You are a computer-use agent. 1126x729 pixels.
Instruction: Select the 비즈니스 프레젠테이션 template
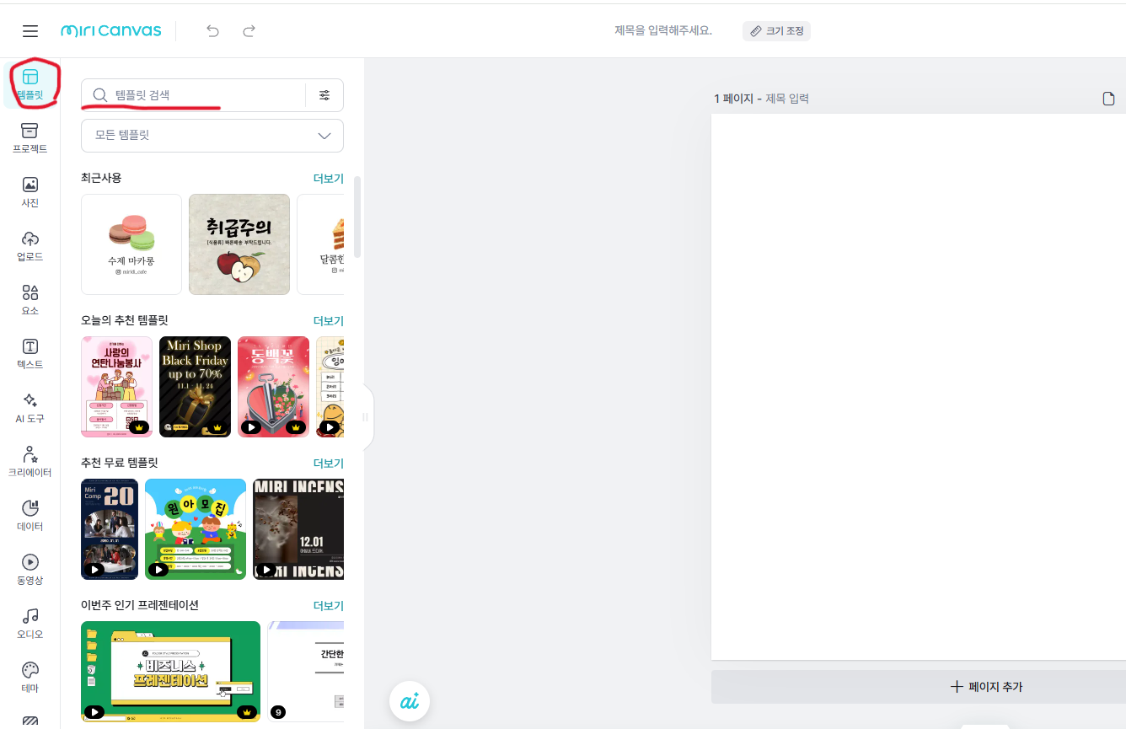[170, 672]
